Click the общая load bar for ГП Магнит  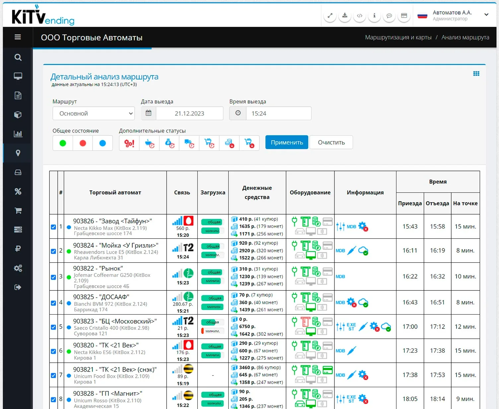pyautogui.click(x=213, y=395)
